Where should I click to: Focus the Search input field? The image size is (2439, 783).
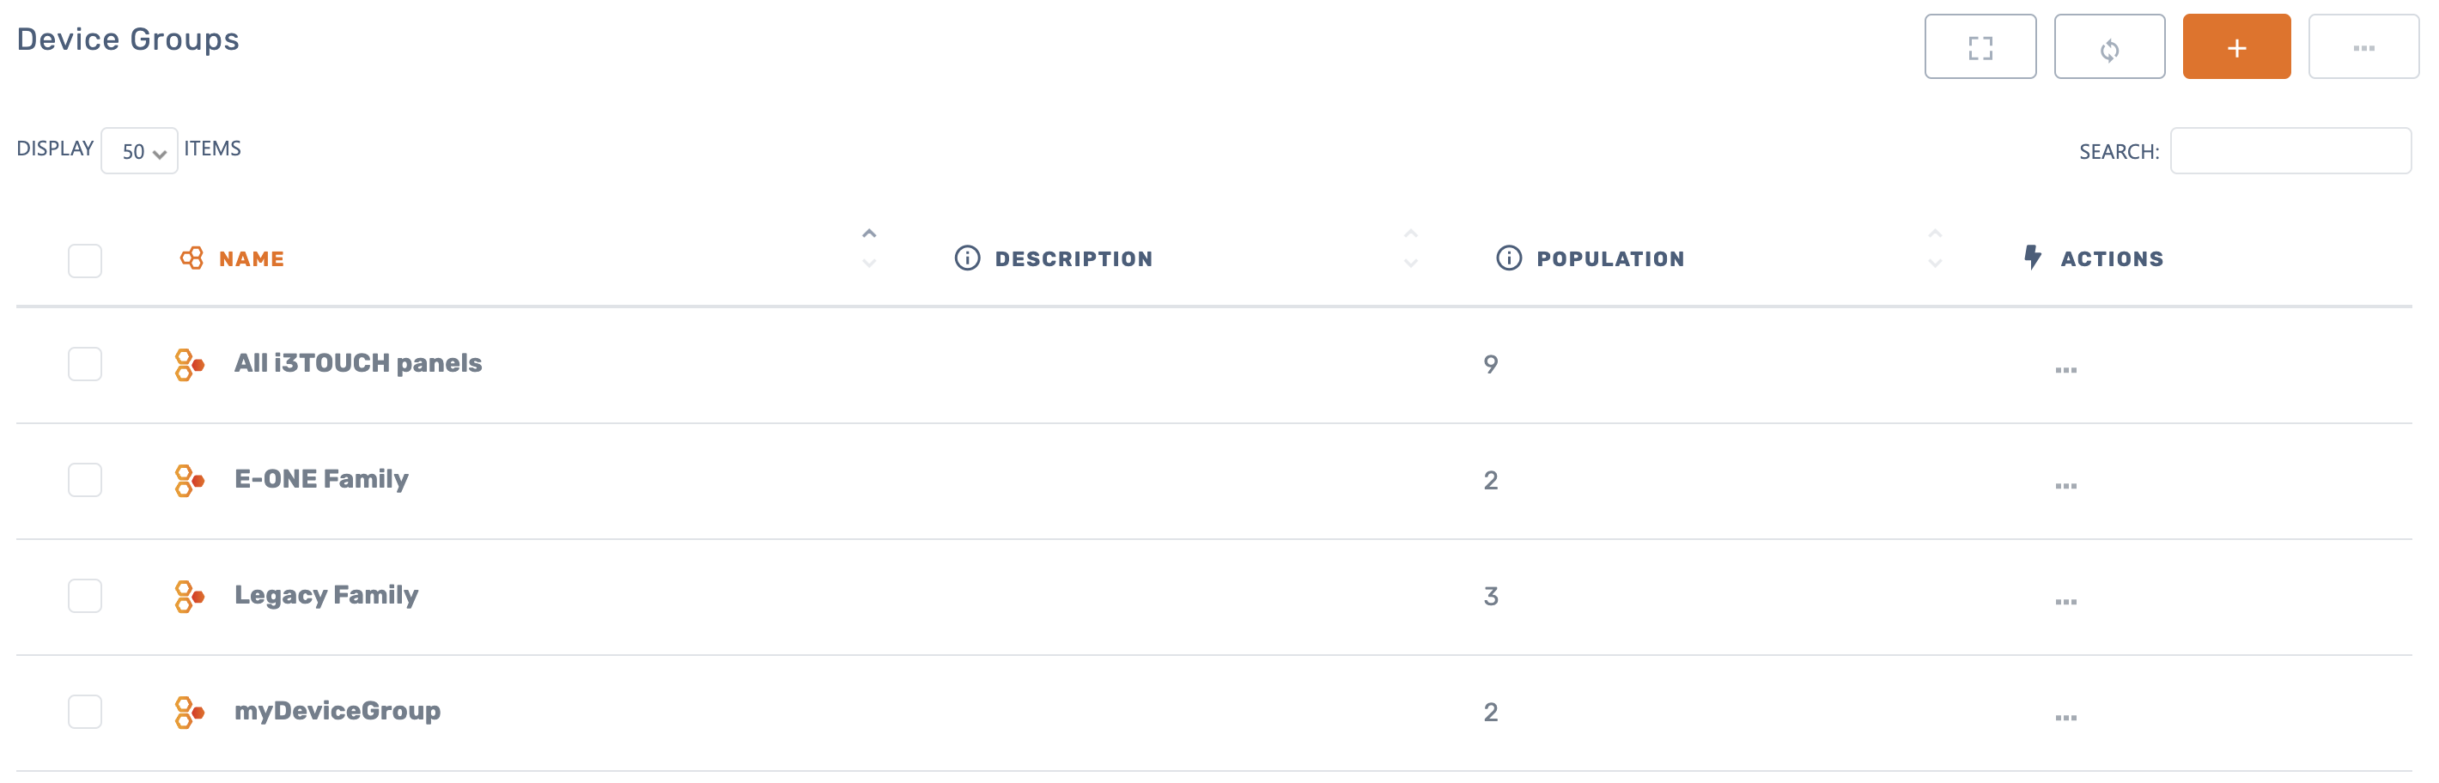(x=2290, y=151)
